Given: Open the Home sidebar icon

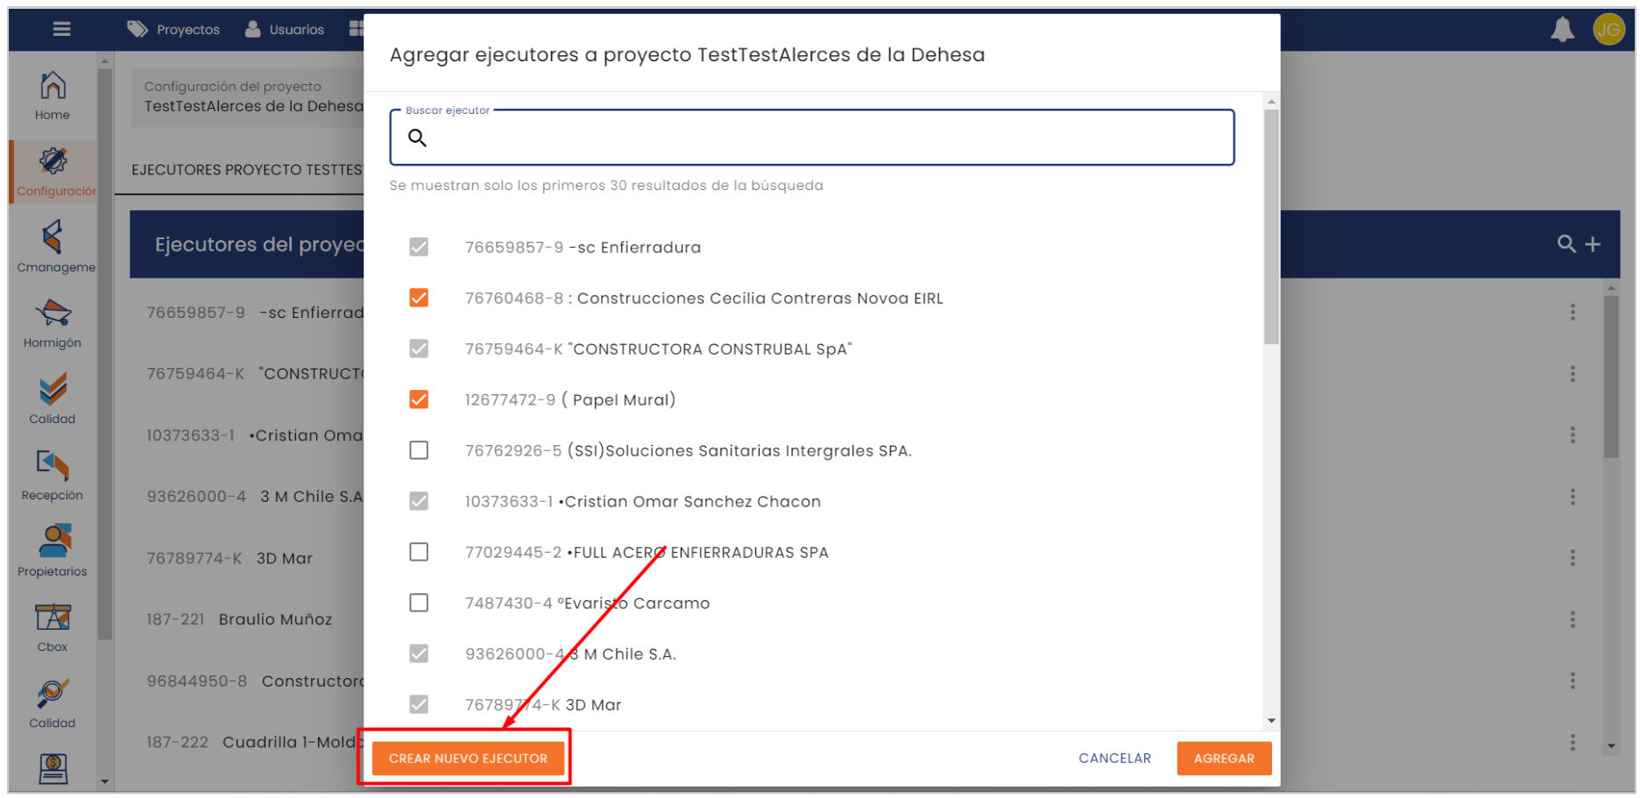Looking at the screenshot, I should pos(53,95).
